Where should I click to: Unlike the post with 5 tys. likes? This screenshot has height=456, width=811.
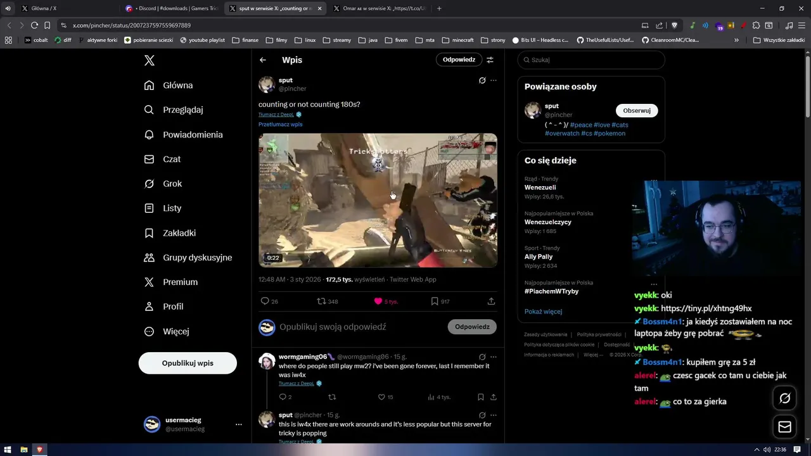386,301
